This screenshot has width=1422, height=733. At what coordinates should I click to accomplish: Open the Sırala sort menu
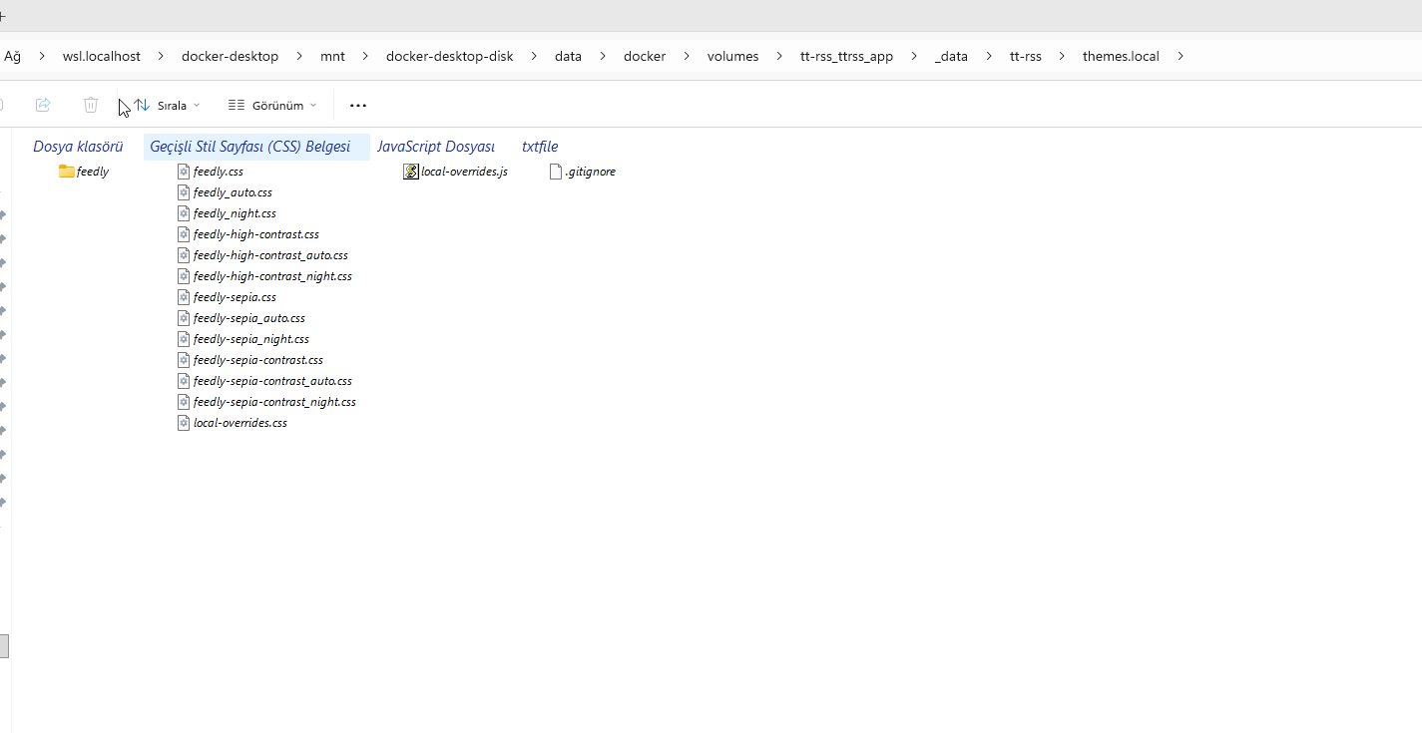pyautogui.click(x=168, y=105)
